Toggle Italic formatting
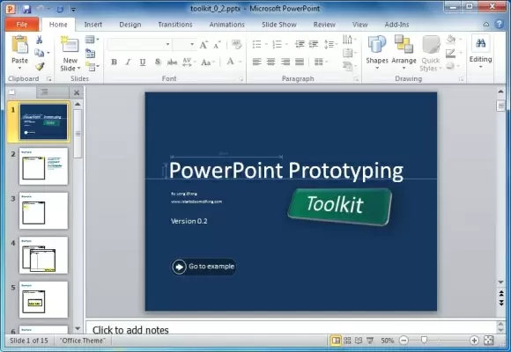 (x=129, y=62)
